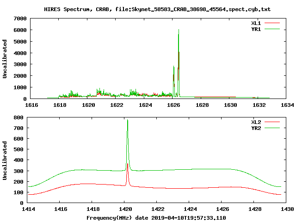Click the 1630 x-axis tick label
This screenshot has height=222, width=296.
point(230,105)
